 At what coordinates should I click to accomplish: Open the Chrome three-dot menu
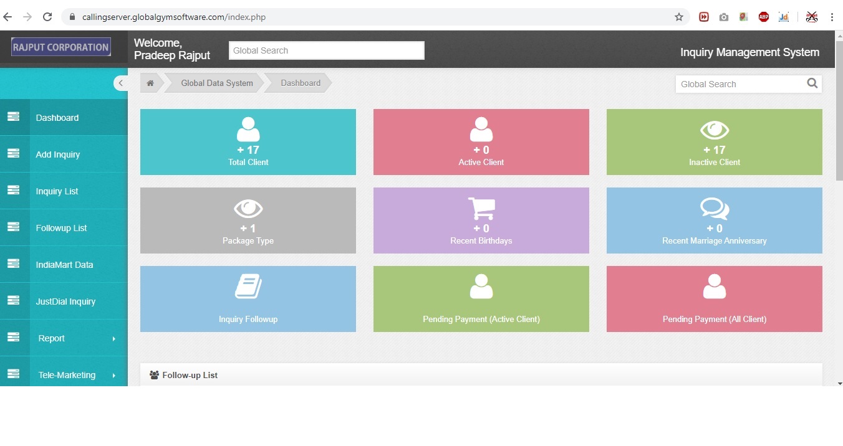pos(832,17)
